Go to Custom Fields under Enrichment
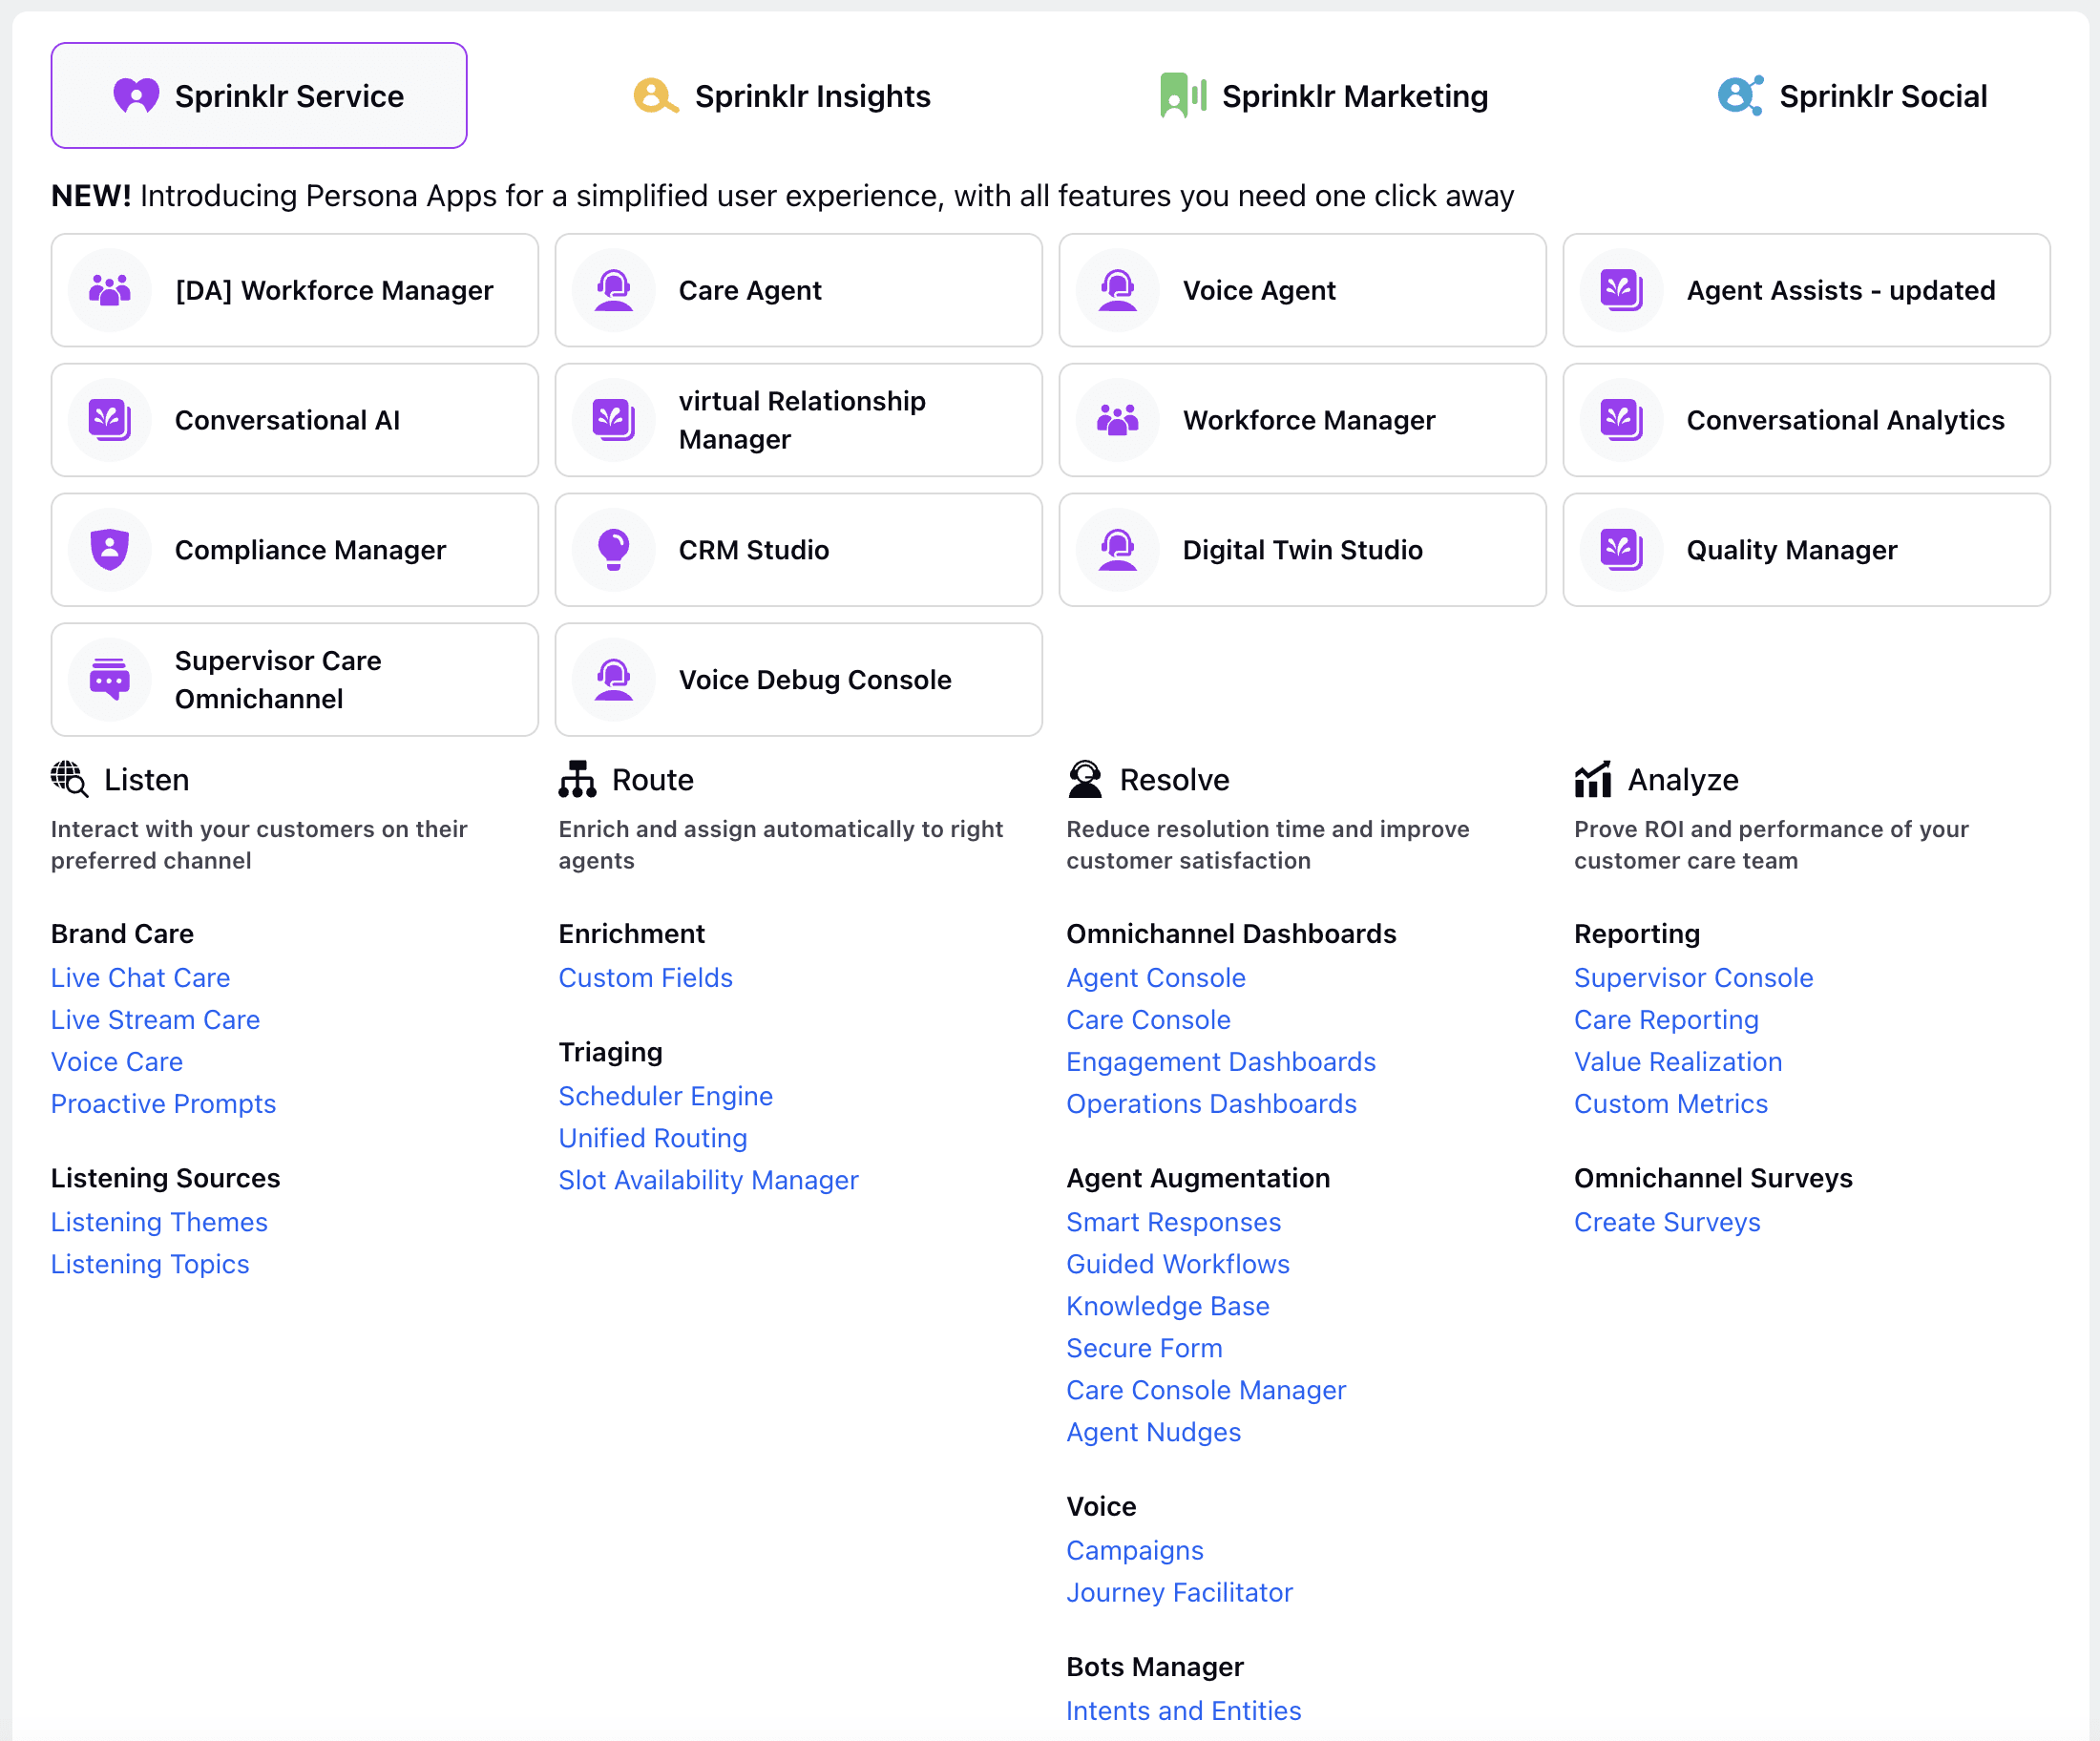 646,978
